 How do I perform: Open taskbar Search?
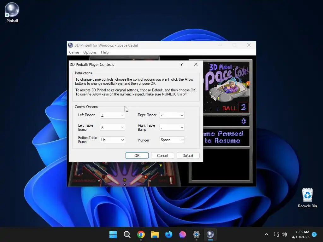pyautogui.click(x=127, y=234)
